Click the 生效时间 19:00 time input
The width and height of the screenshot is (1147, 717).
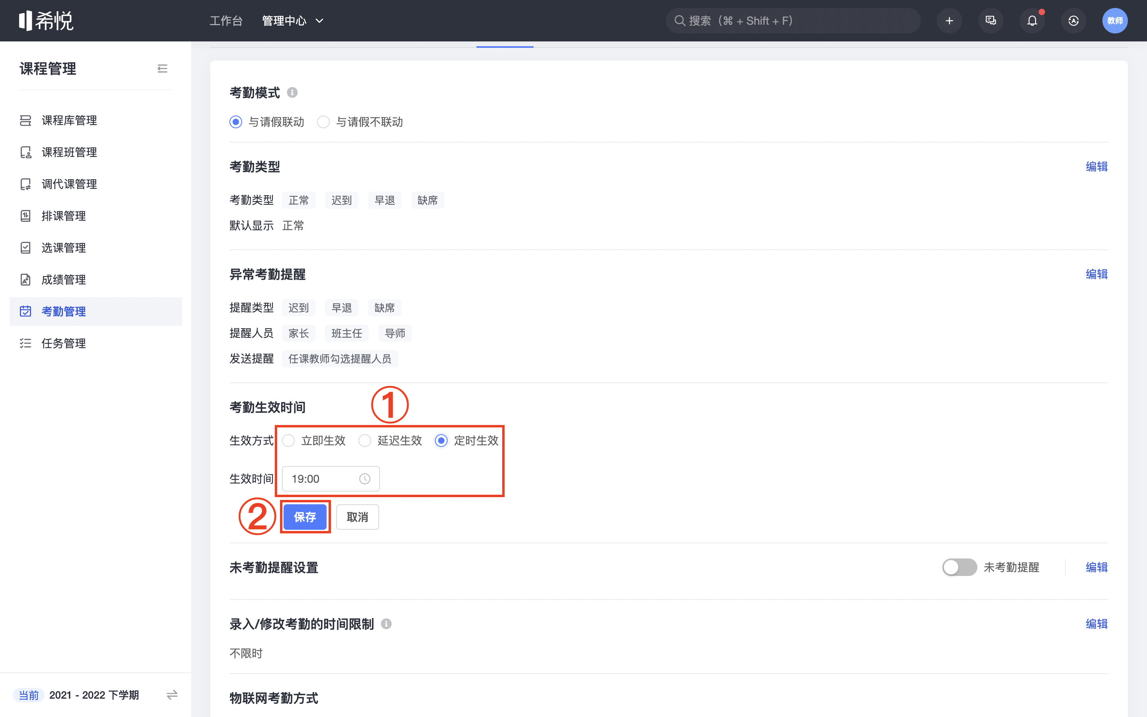330,479
